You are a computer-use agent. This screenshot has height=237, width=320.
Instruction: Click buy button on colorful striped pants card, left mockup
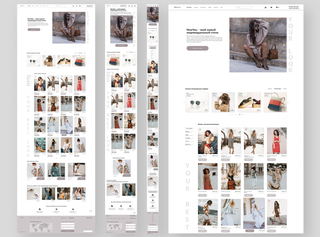click(x=41, y=178)
